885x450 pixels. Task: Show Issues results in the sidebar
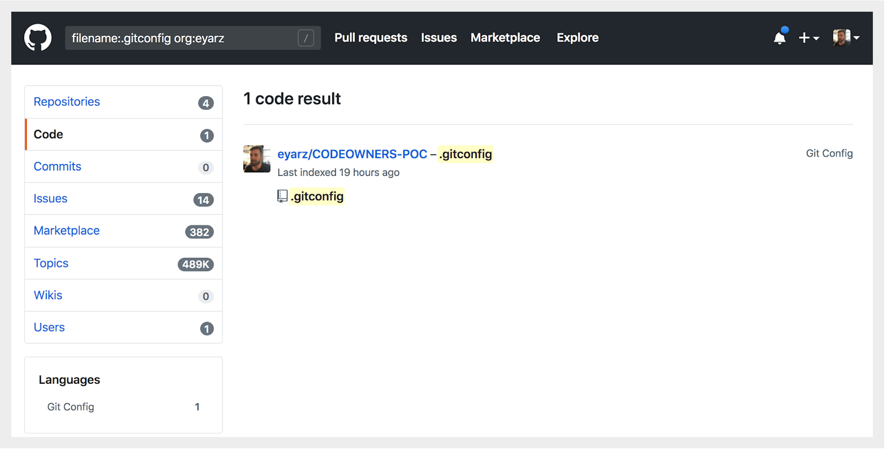[x=123, y=199]
